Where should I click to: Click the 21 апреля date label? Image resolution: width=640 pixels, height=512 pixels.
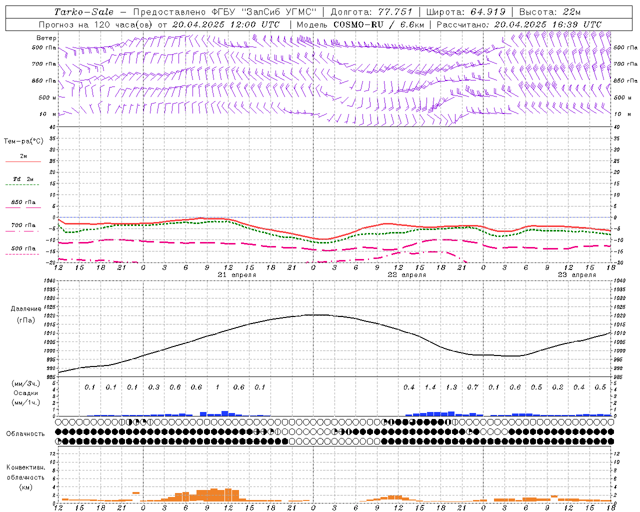237,275
